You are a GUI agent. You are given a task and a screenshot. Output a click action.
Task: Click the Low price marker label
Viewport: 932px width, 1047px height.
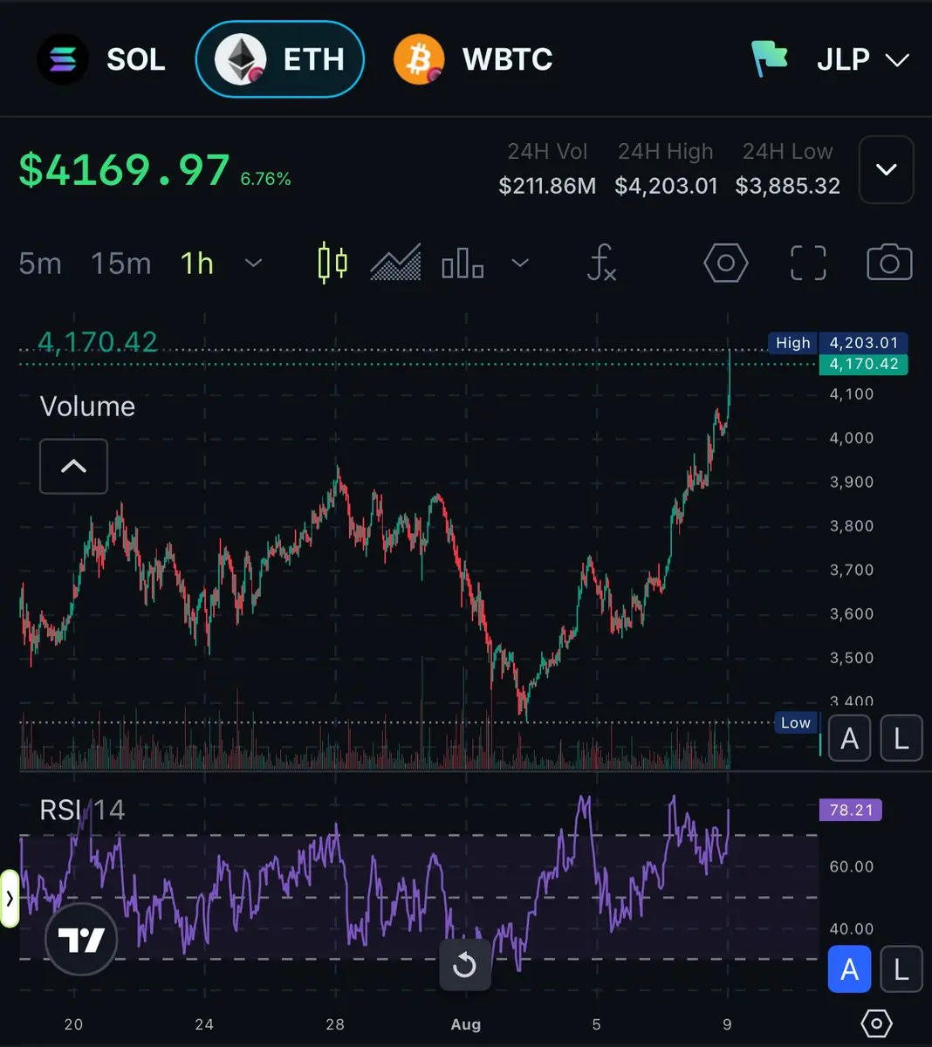pos(795,722)
